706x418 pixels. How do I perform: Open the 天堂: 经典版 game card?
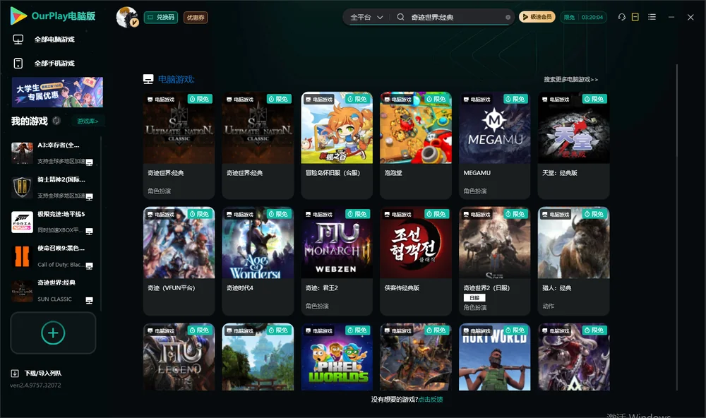[573, 145]
